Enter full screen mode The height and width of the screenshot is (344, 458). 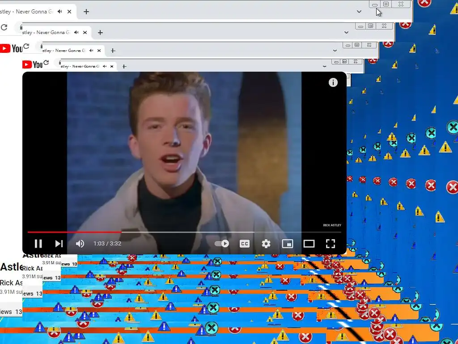coord(331,244)
